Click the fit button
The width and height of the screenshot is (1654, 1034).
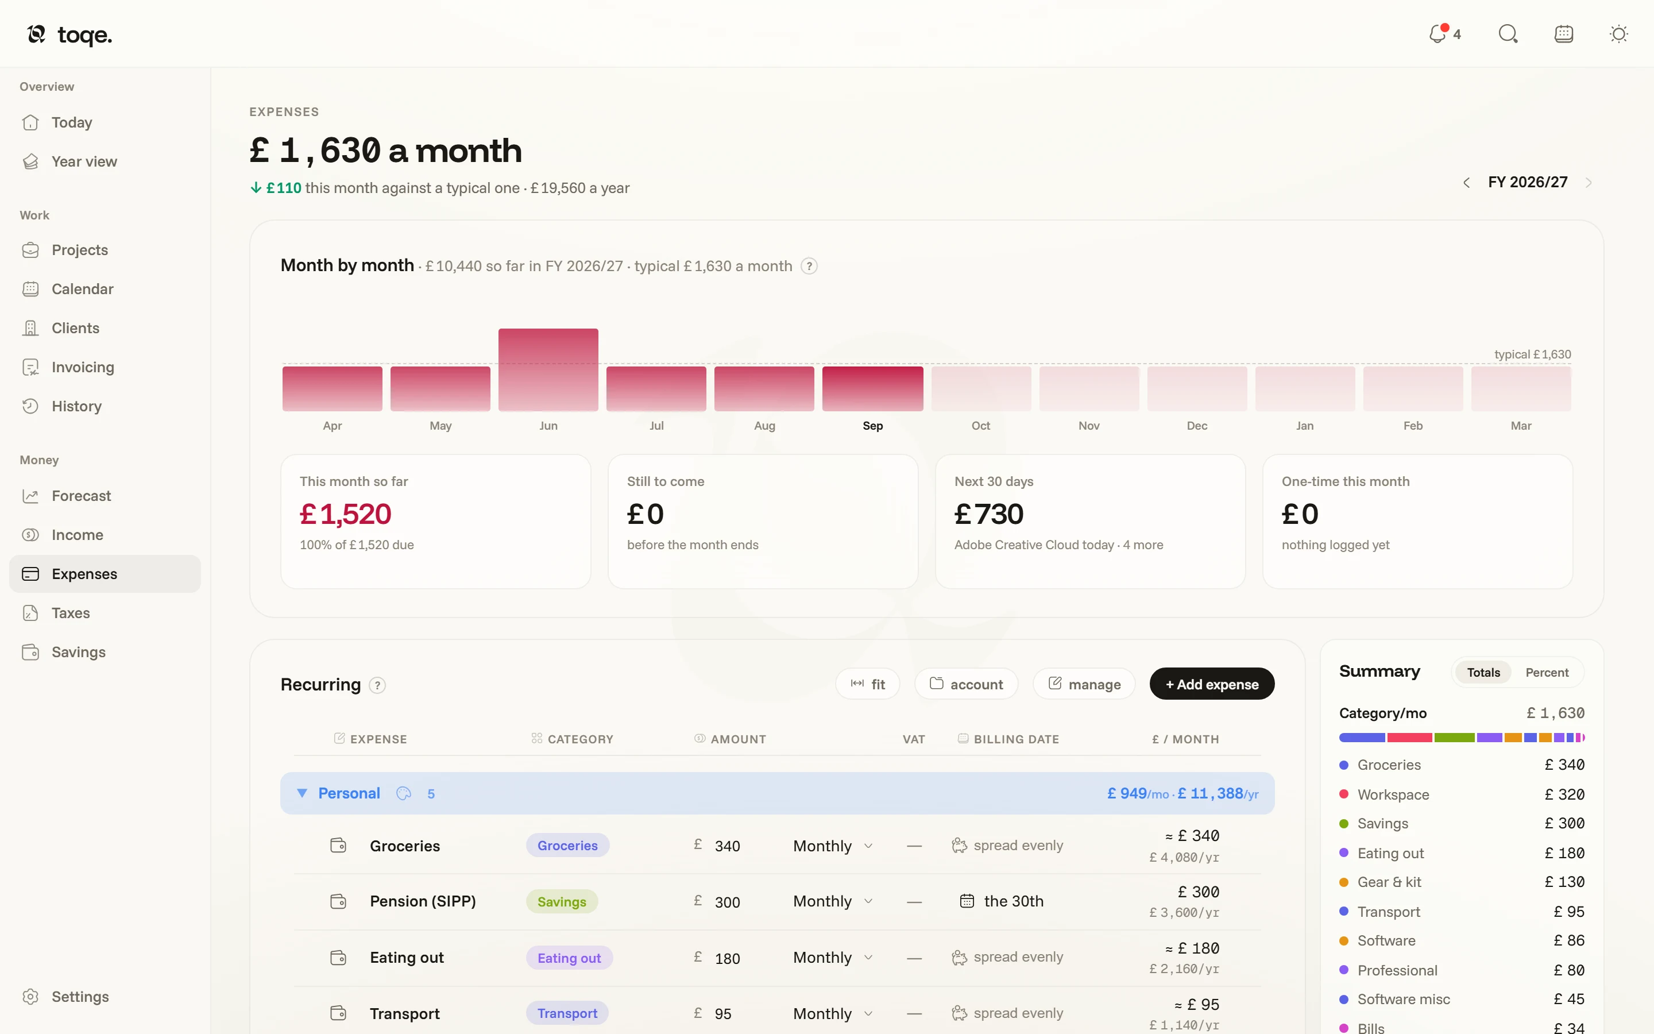coord(867,684)
